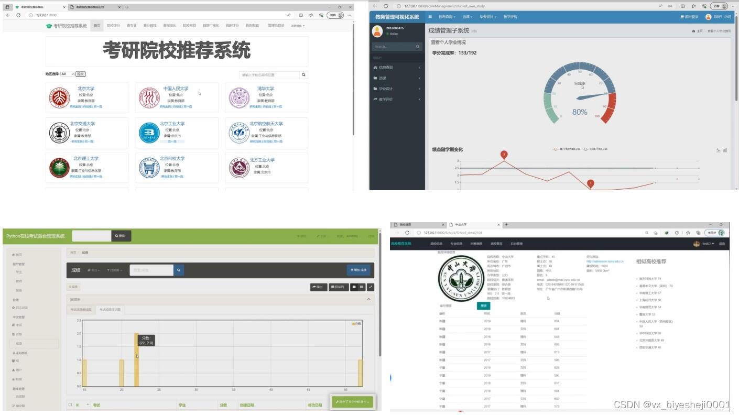Click 教学评价 in 教务 top bar

coord(510,17)
